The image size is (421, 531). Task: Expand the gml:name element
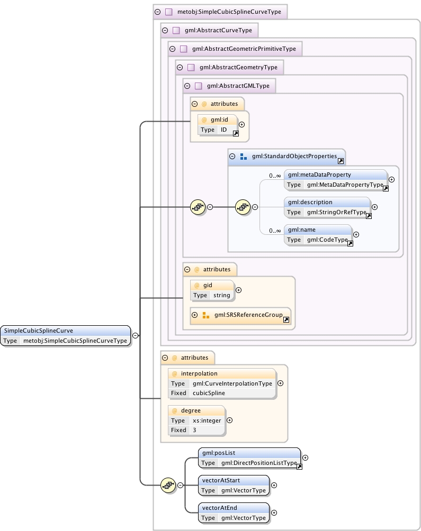pyautogui.click(x=356, y=234)
